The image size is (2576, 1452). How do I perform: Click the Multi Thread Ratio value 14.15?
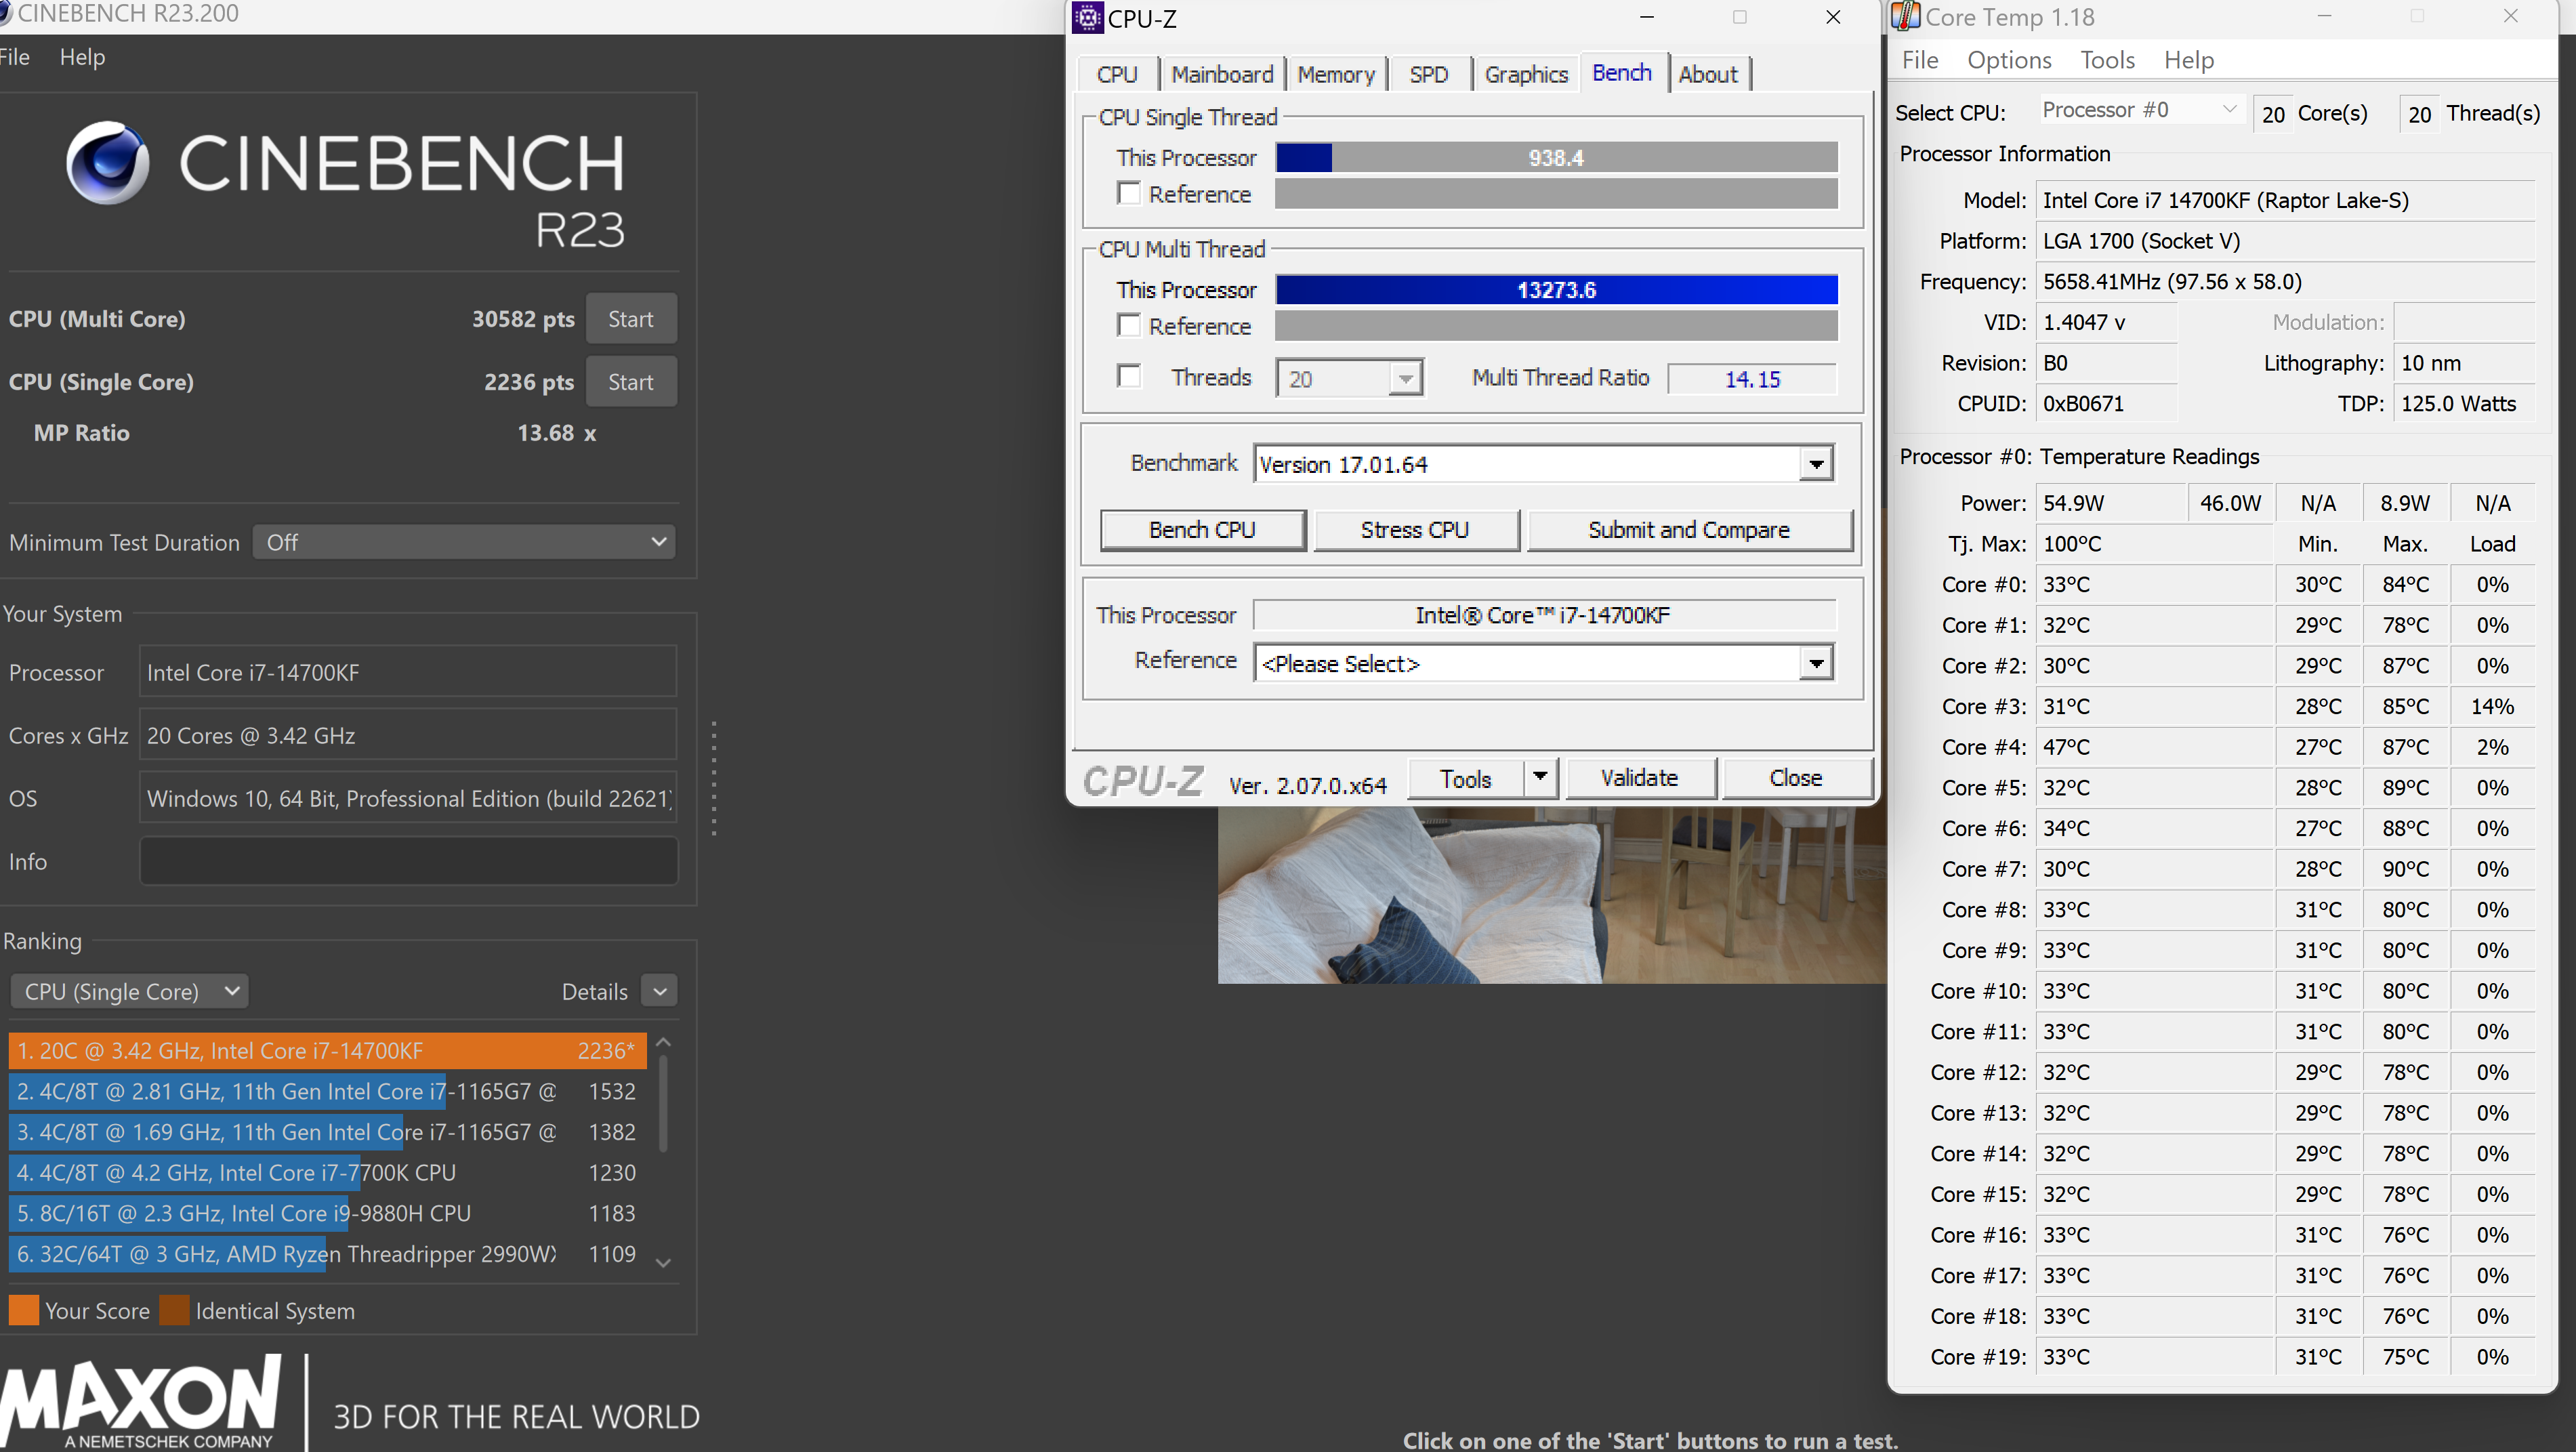coord(1752,379)
